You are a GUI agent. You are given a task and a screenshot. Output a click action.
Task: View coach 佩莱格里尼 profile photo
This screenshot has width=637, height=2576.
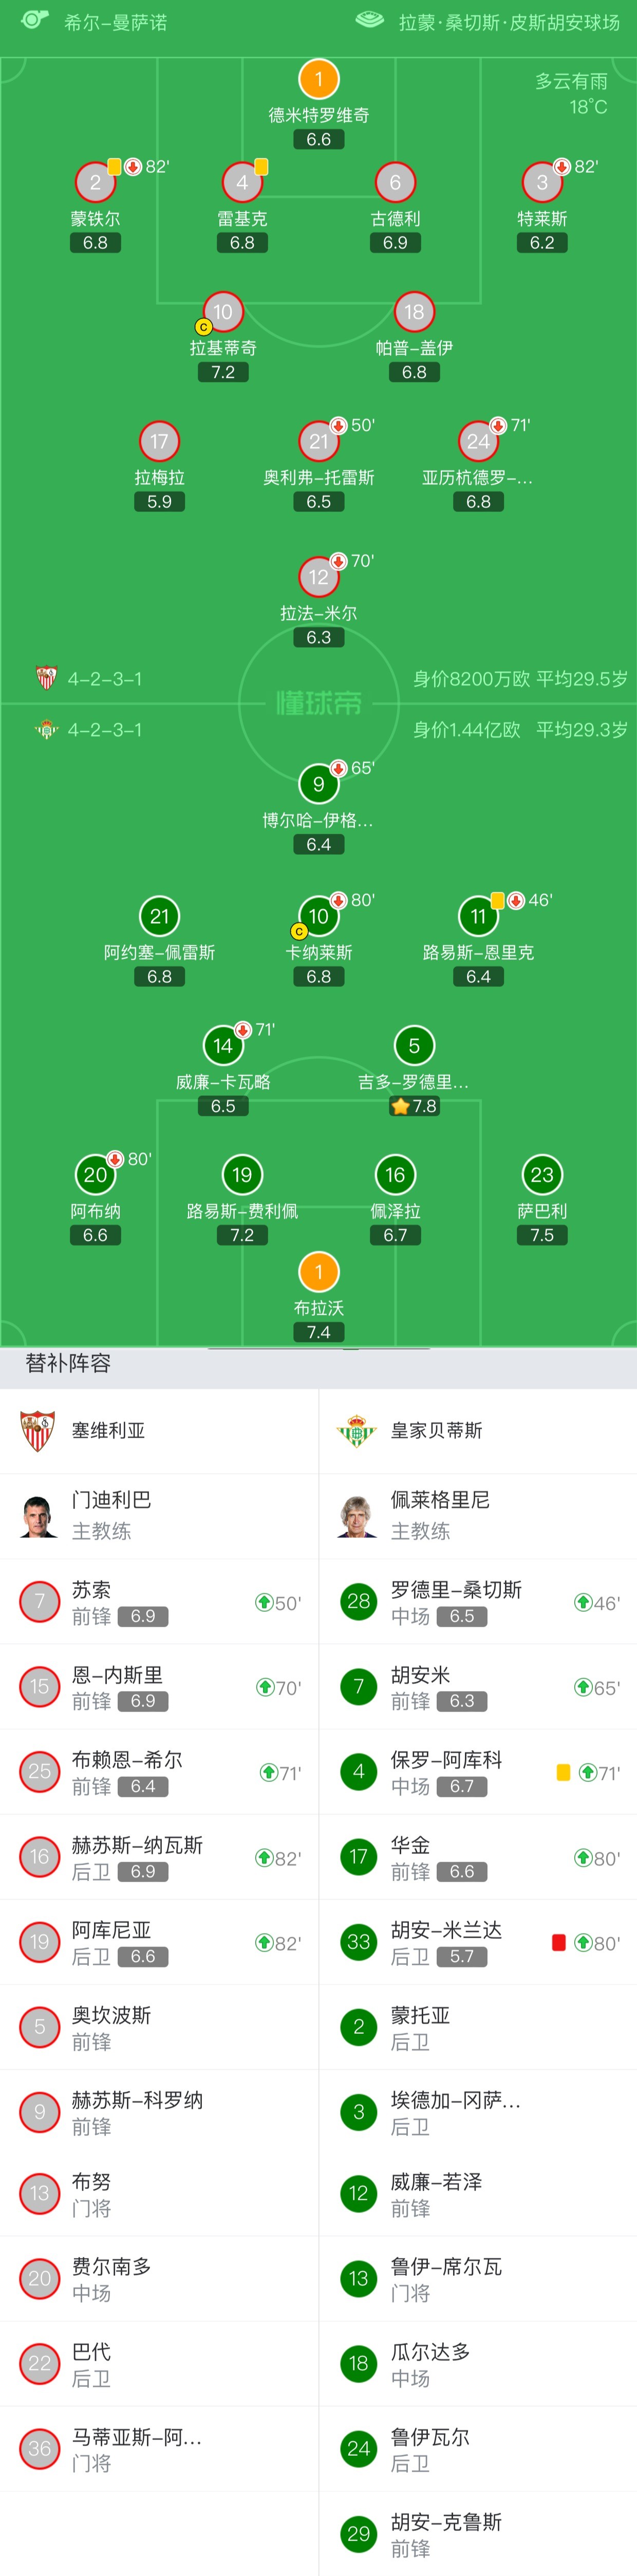tap(357, 1515)
